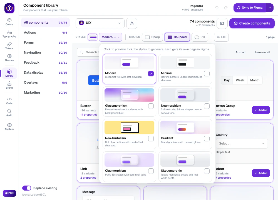
Task: Choose the Sharp shape option
Action: [x=152, y=37]
